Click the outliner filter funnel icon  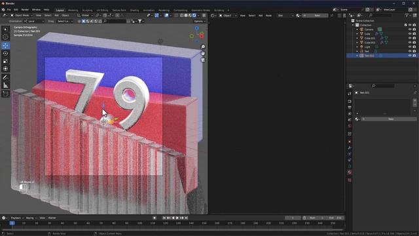(407, 16)
